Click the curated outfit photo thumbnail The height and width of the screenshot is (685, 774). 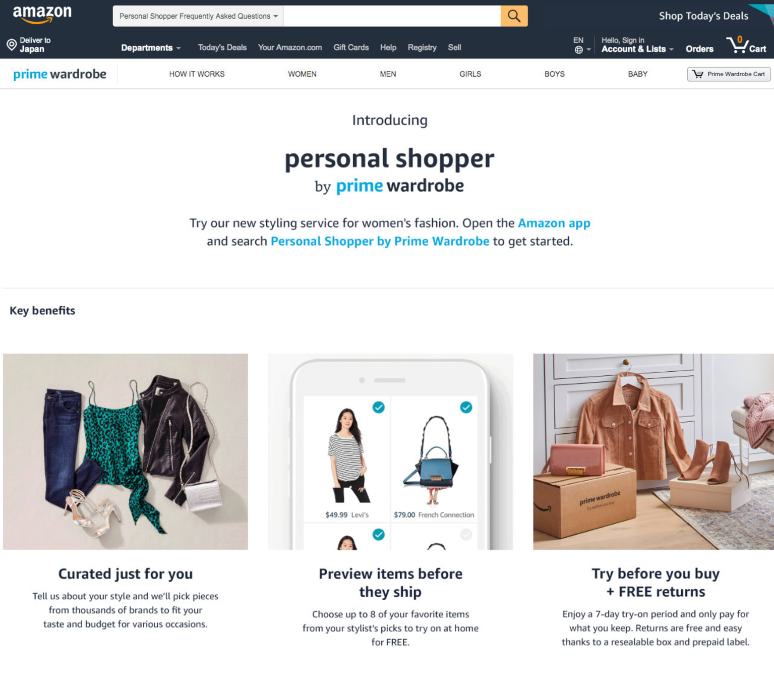[126, 451]
